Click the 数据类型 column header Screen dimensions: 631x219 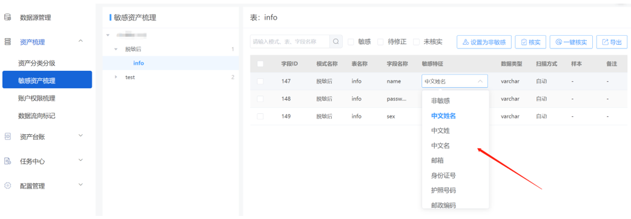(x=512, y=64)
